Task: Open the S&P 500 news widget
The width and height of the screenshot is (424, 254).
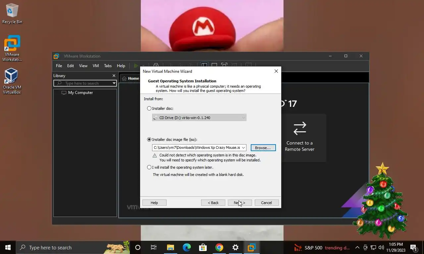Action: click(322, 248)
